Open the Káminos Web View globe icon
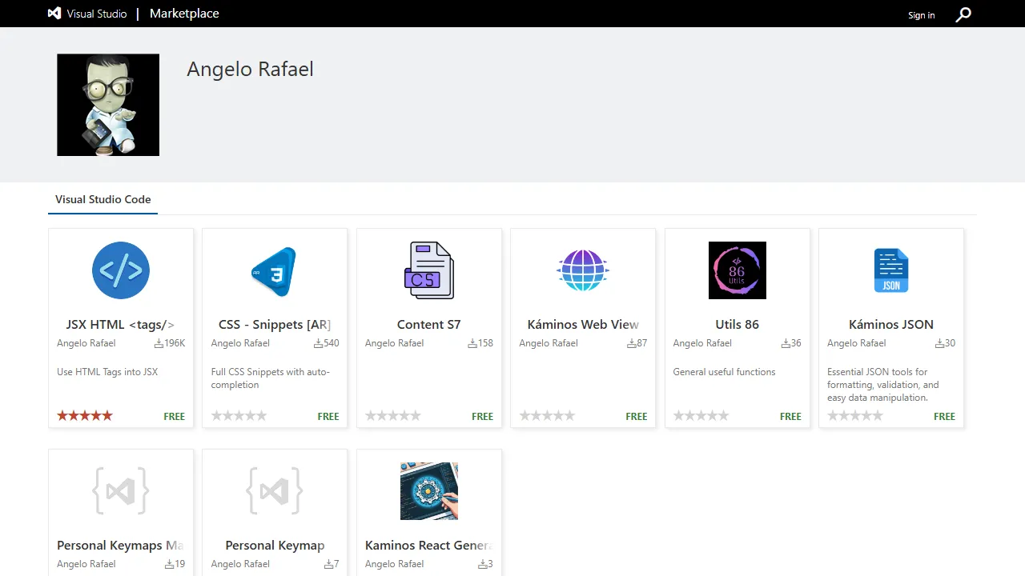 click(582, 270)
